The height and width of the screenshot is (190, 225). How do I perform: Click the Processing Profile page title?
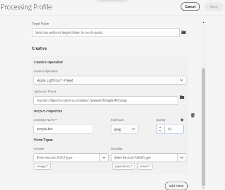(26, 7)
